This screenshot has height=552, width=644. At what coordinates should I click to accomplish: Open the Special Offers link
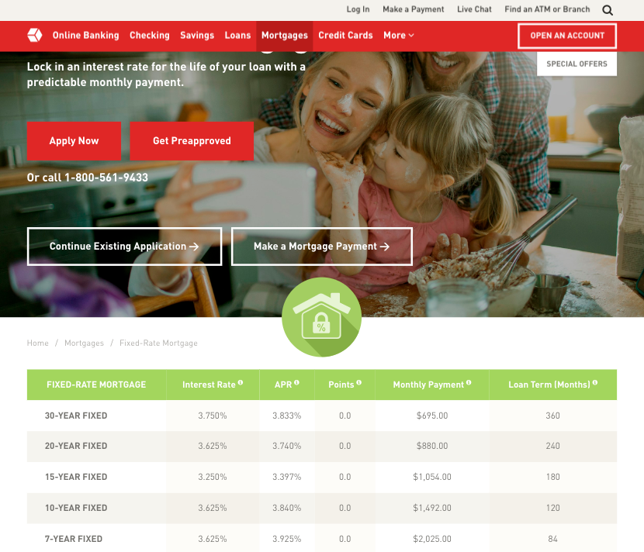(576, 64)
